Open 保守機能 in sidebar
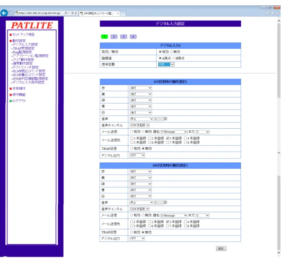 tap(19, 95)
